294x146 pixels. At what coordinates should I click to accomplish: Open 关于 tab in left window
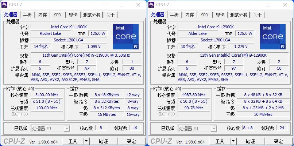coord(110,15)
